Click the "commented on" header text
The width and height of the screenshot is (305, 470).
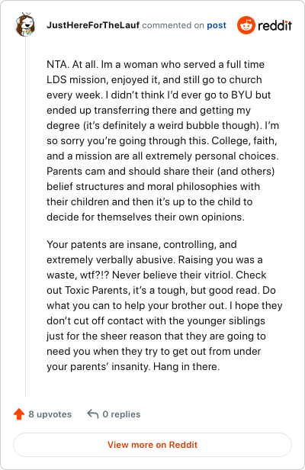point(173,25)
